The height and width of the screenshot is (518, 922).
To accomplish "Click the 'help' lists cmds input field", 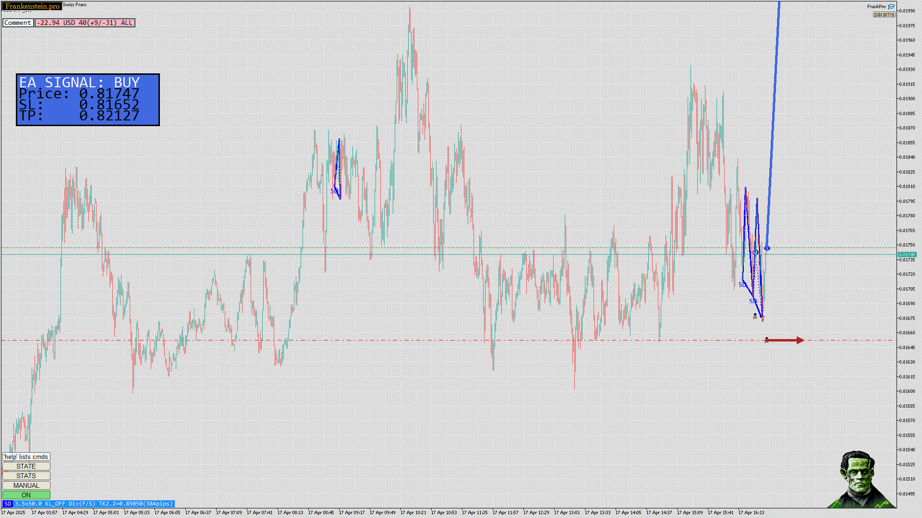I will [26, 457].
